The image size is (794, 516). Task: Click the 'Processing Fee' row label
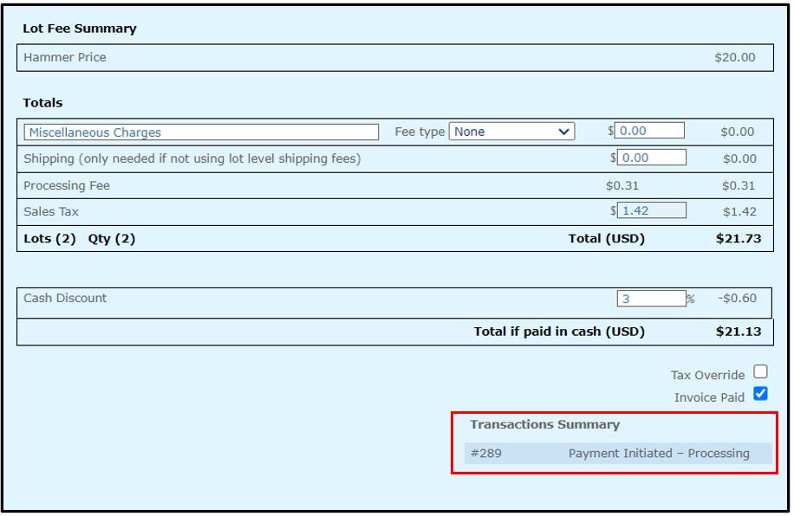pos(67,185)
